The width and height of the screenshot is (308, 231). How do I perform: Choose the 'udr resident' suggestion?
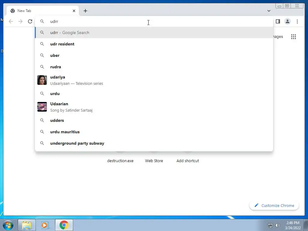coord(154,44)
